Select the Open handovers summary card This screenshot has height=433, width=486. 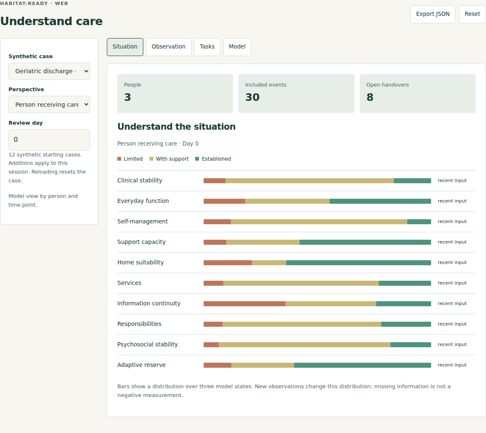(x=418, y=93)
